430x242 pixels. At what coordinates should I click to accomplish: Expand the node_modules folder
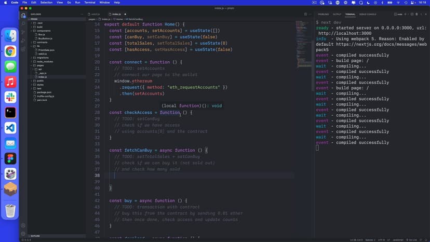coord(44,61)
